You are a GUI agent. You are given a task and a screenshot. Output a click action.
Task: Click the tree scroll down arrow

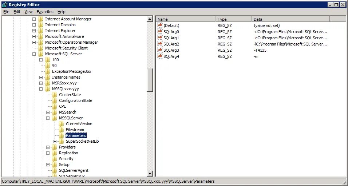[150, 174]
